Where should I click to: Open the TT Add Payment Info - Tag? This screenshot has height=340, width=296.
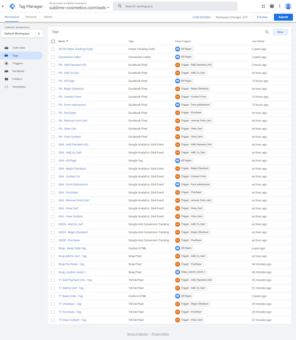pyautogui.click(x=75, y=280)
